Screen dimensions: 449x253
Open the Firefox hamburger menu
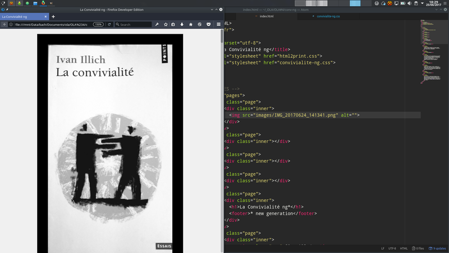coord(218,25)
